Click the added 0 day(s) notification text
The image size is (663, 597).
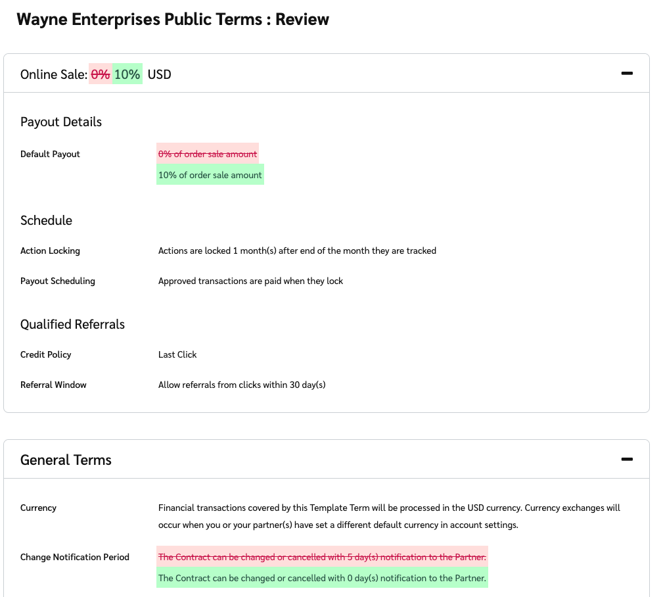point(322,578)
